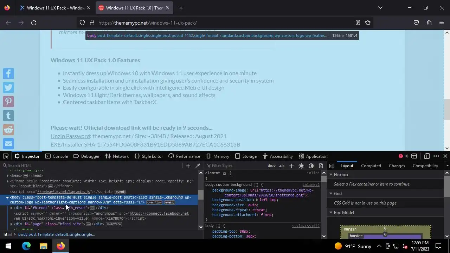Screen dimensions: 450x253
Task: Open the Debugger panel
Action: 86,156
